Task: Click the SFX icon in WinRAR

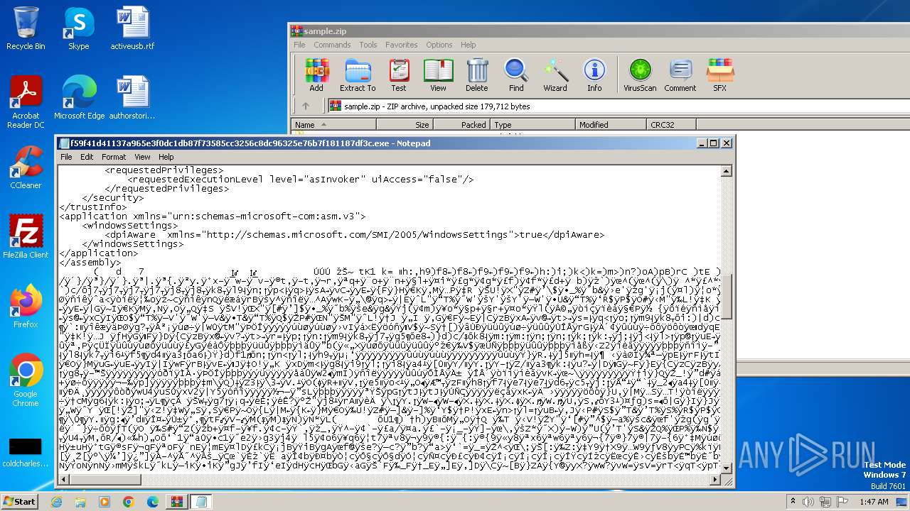Action: 720,75
